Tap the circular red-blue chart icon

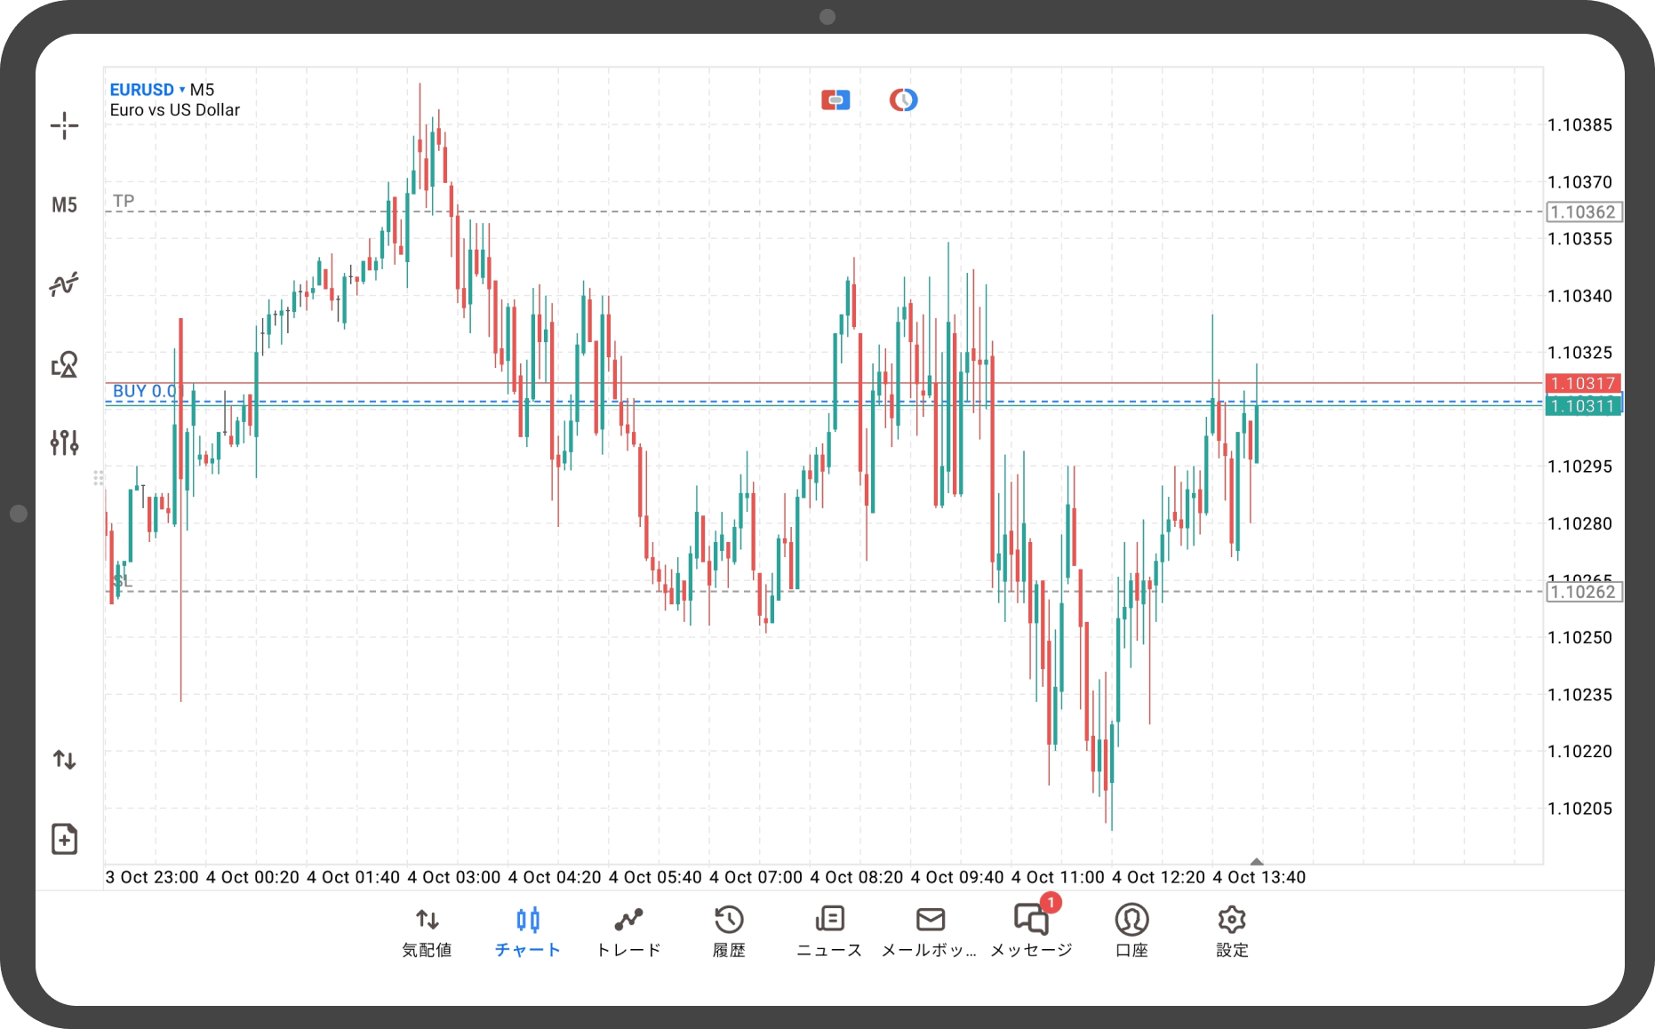pyautogui.click(x=903, y=100)
